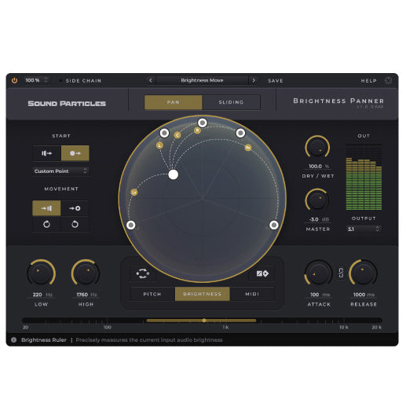Click the green OUT level meter

pyautogui.click(x=364, y=178)
